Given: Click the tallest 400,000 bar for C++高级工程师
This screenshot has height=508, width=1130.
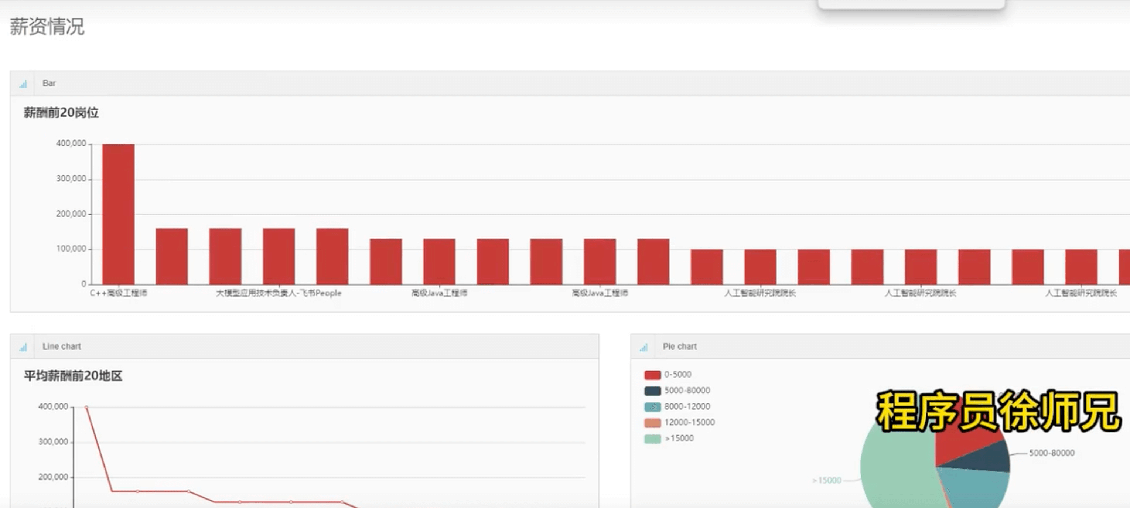Looking at the screenshot, I should 119,214.
